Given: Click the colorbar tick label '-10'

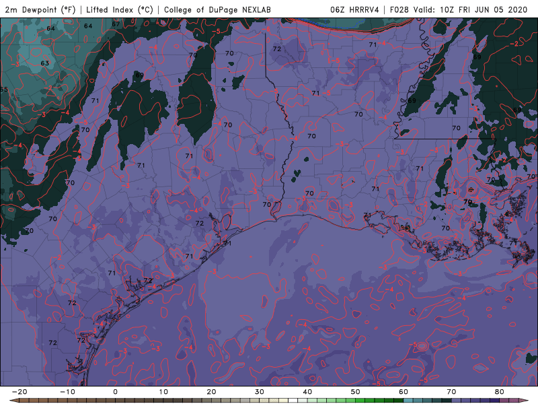Looking at the screenshot, I should 67,392.
